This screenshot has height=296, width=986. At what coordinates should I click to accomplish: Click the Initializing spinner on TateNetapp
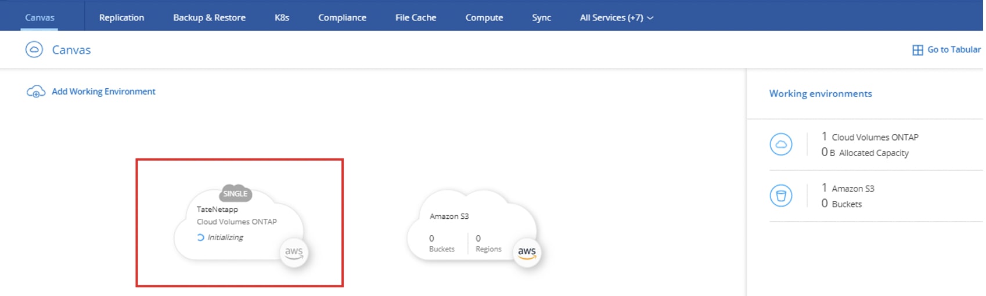[x=200, y=237]
